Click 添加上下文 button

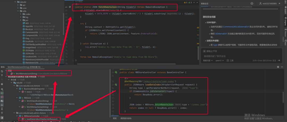210,51
